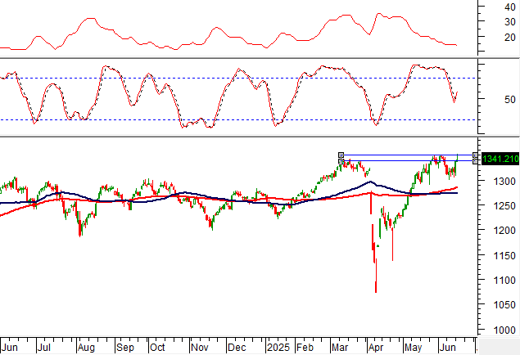Click the Aug label on the time axis
Image resolution: width=520 pixels, height=355 pixels.
[86, 348]
